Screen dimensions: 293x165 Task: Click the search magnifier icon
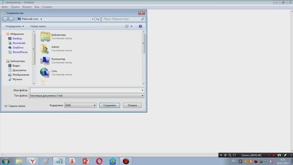(x=142, y=19)
